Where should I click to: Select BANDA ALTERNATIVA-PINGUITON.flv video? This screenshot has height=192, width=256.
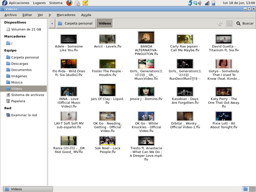point(146,37)
